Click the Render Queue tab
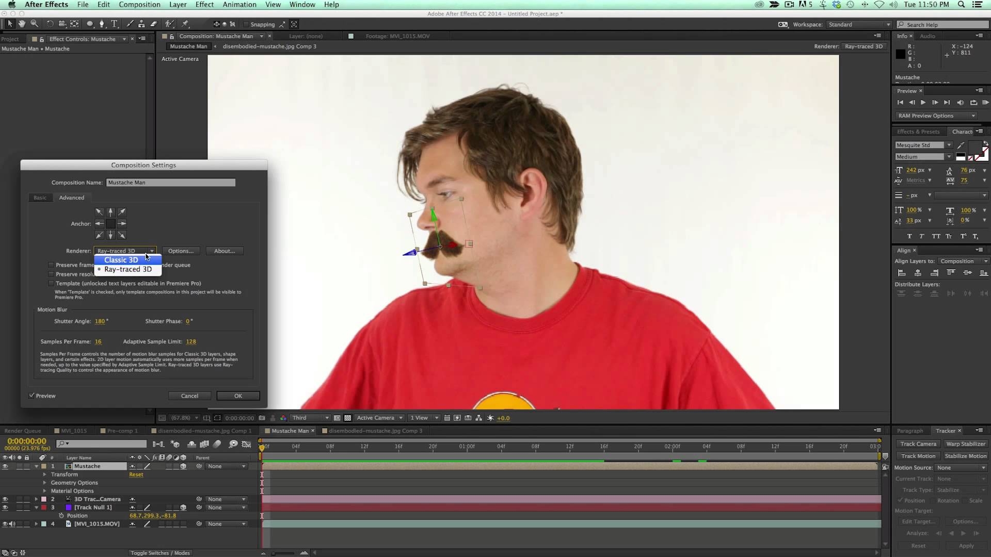This screenshot has height=557, width=991. coord(23,431)
